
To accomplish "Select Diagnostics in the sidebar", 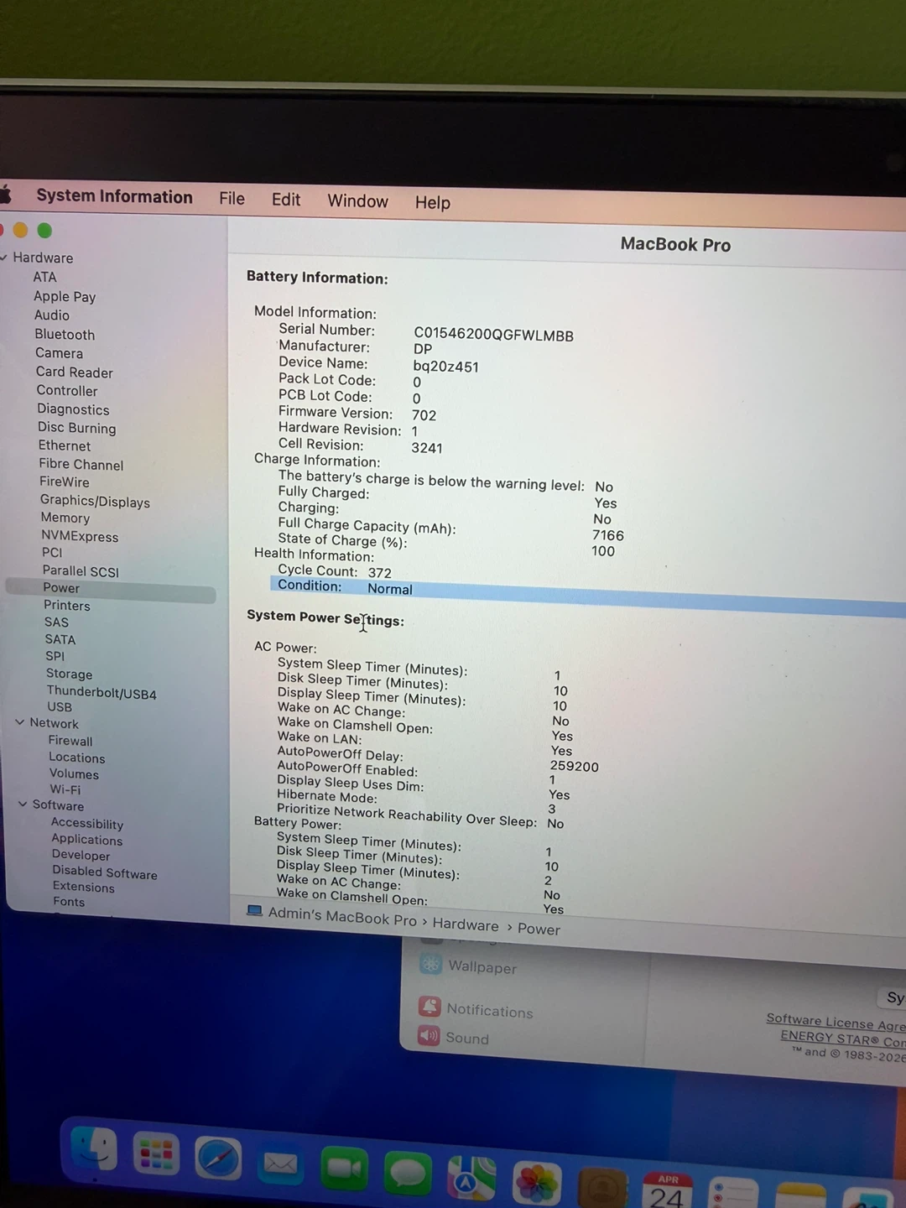I will (x=73, y=409).
